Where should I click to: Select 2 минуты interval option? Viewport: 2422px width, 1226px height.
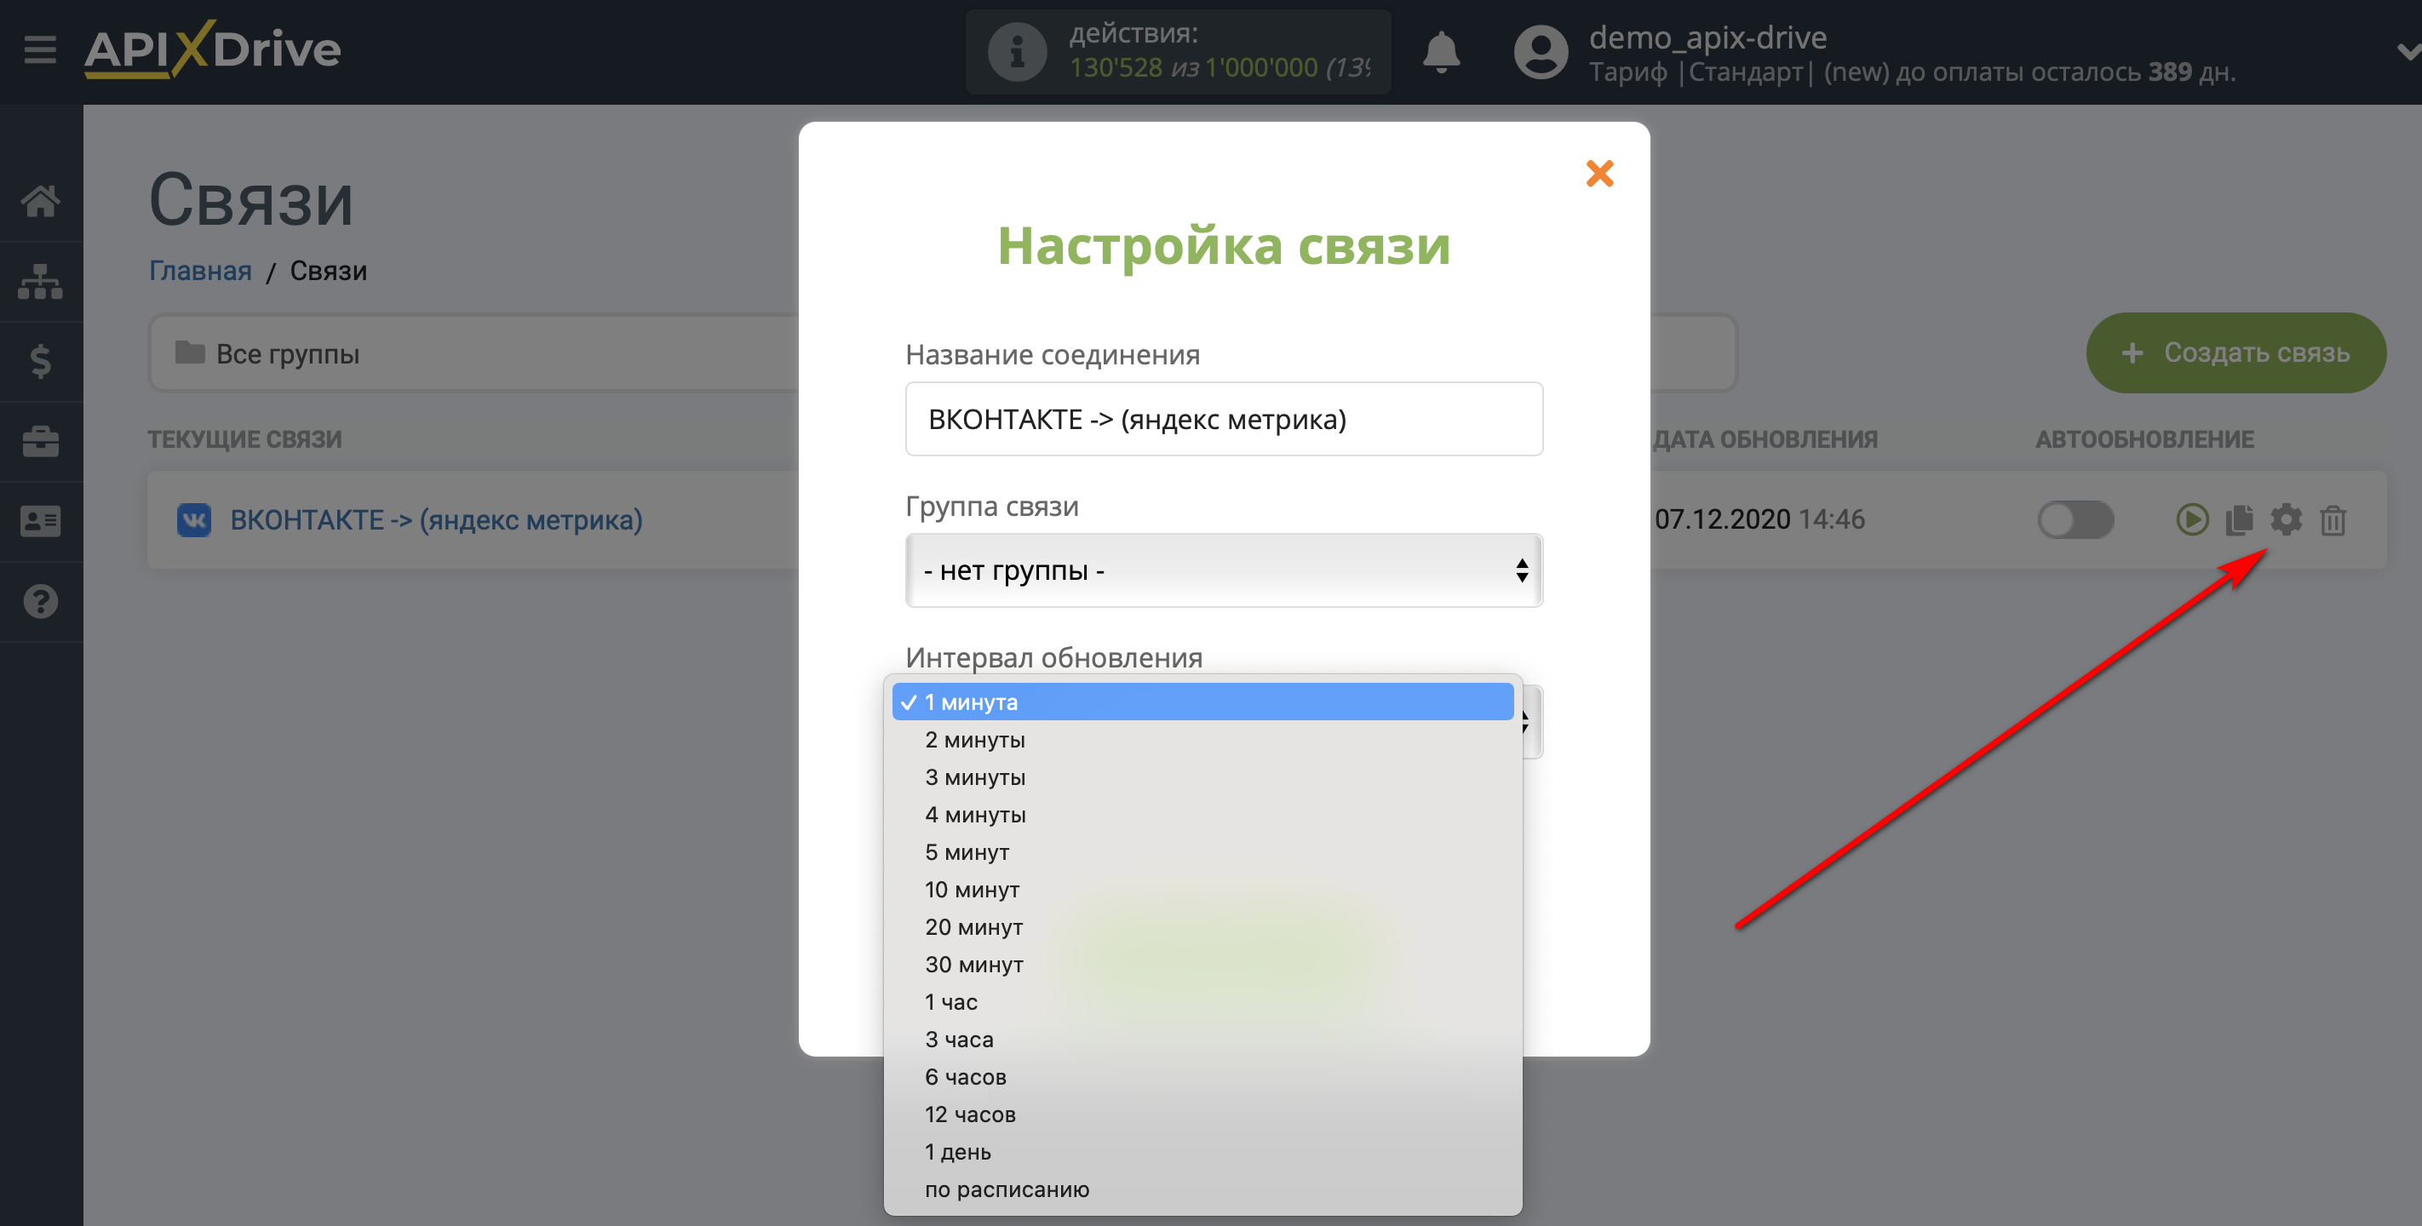click(1202, 739)
